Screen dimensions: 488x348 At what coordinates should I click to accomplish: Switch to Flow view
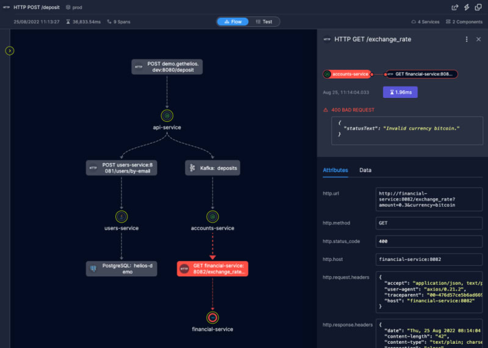232,21
